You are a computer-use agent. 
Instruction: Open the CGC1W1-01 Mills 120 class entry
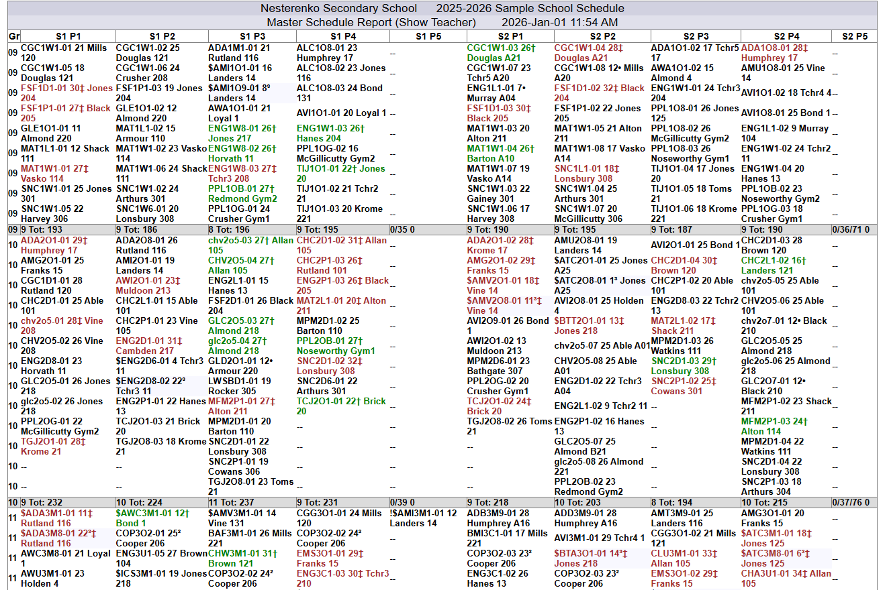pyautogui.click(x=64, y=53)
